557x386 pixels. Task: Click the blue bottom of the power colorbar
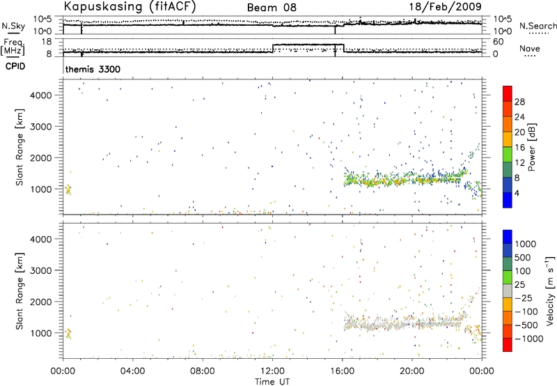click(x=508, y=200)
